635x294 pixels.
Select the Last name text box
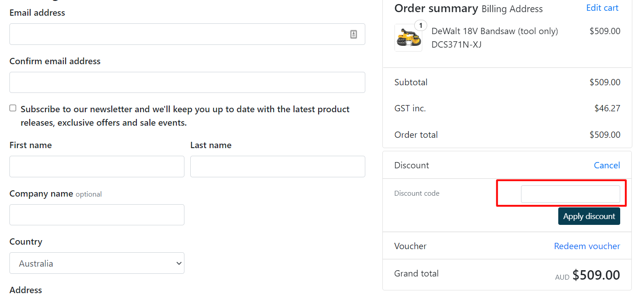coord(277,167)
